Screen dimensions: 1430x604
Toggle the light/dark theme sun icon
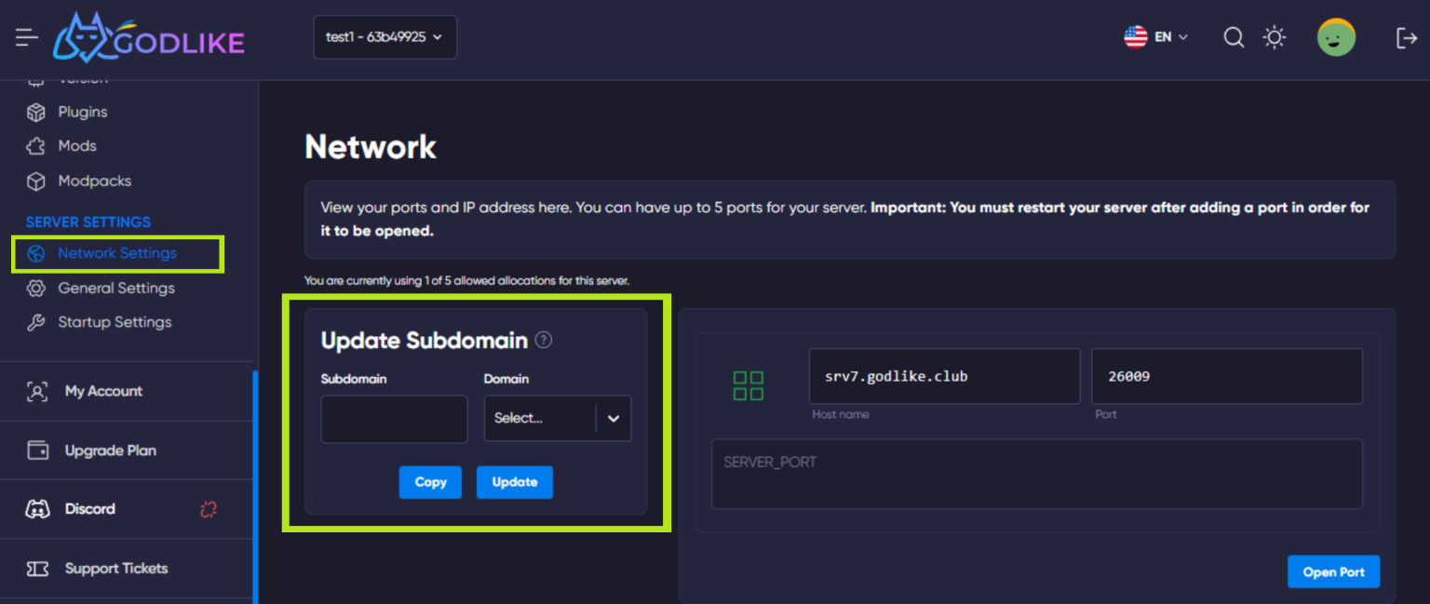[1274, 37]
